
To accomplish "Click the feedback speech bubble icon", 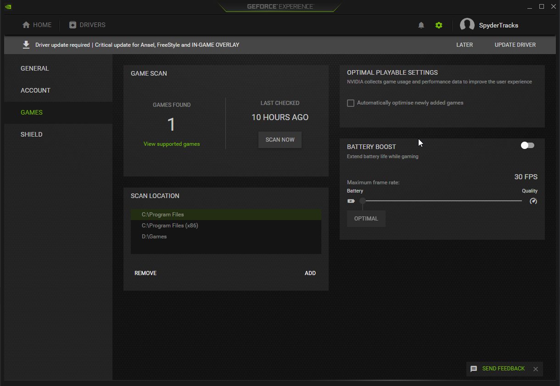I will (474, 369).
